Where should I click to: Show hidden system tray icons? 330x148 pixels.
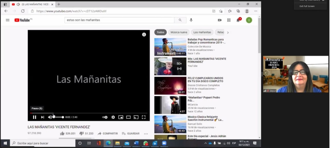point(205,143)
